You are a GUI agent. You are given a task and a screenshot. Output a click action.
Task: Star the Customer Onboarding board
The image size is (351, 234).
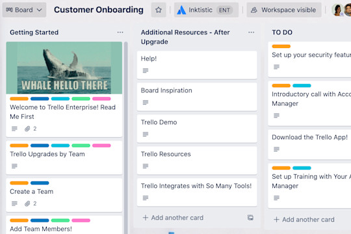tap(159, 10)
